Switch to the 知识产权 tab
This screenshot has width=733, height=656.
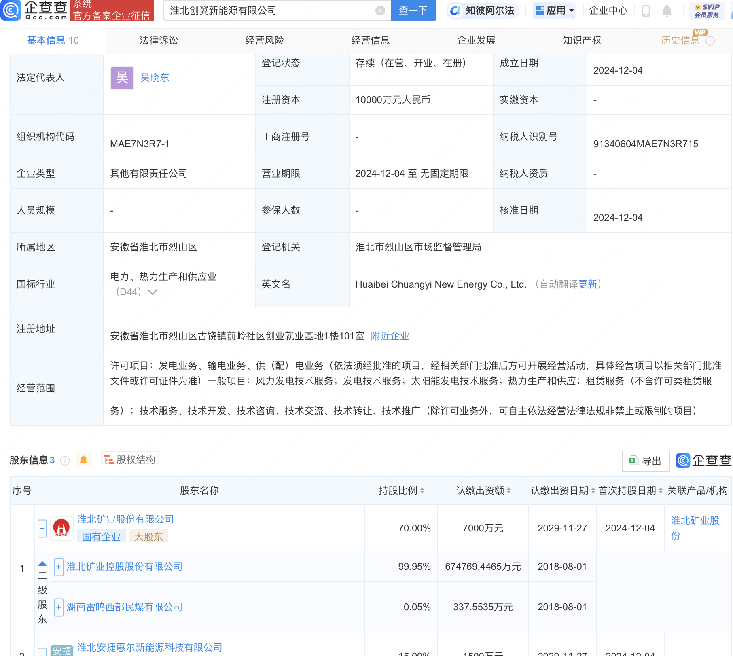pyautogui.click(x=582, y=40)
